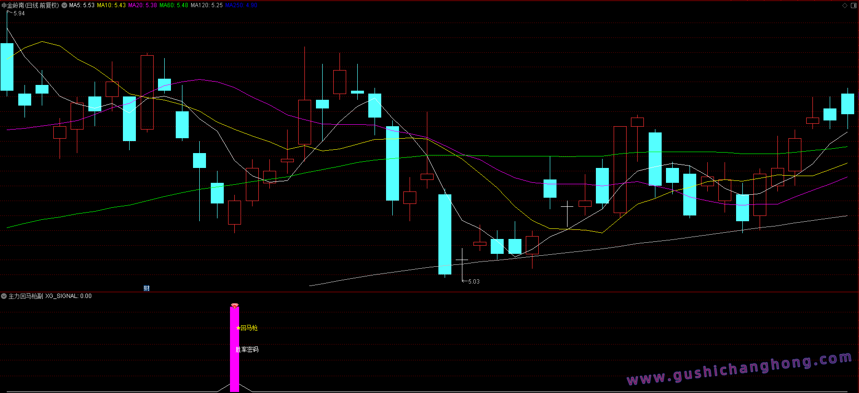Expand the 主力回马枪副 indicator dropdown arrow
The width and height of the screenshot is (859, 393).
click(4, 296)
